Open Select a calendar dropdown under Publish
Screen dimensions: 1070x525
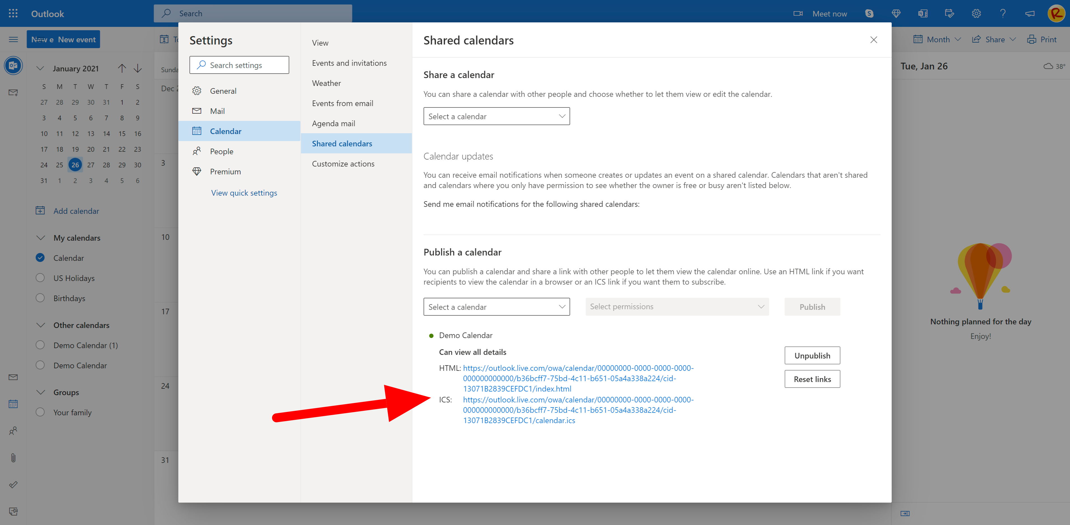pyautogui.click(x=496, y=306)
